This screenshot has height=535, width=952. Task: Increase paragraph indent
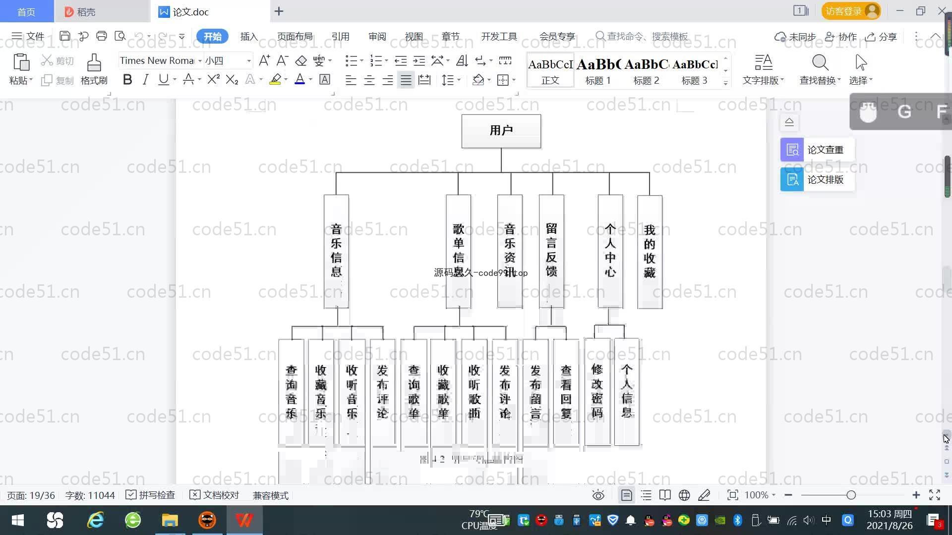tap(419, 60)
